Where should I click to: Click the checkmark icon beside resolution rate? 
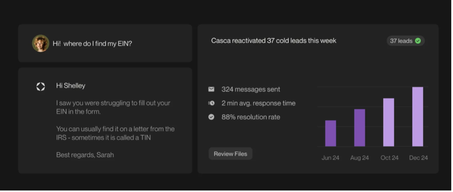211,117
